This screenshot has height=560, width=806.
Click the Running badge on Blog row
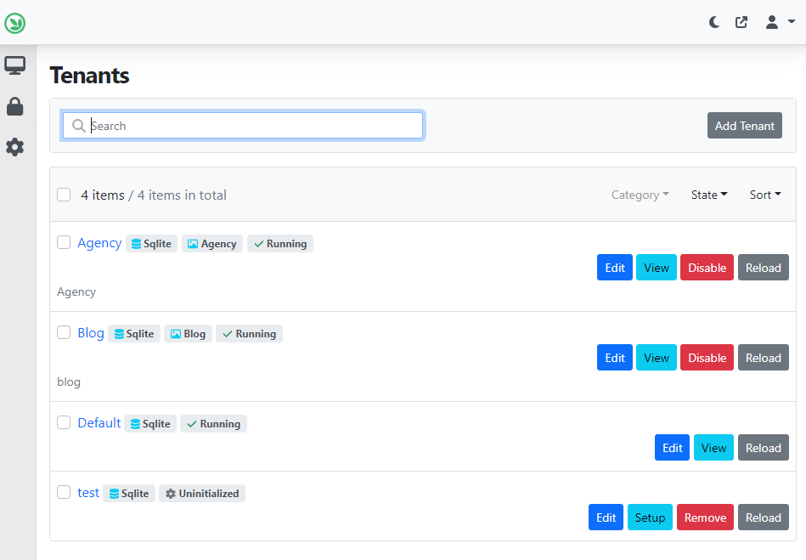point(250,334)
